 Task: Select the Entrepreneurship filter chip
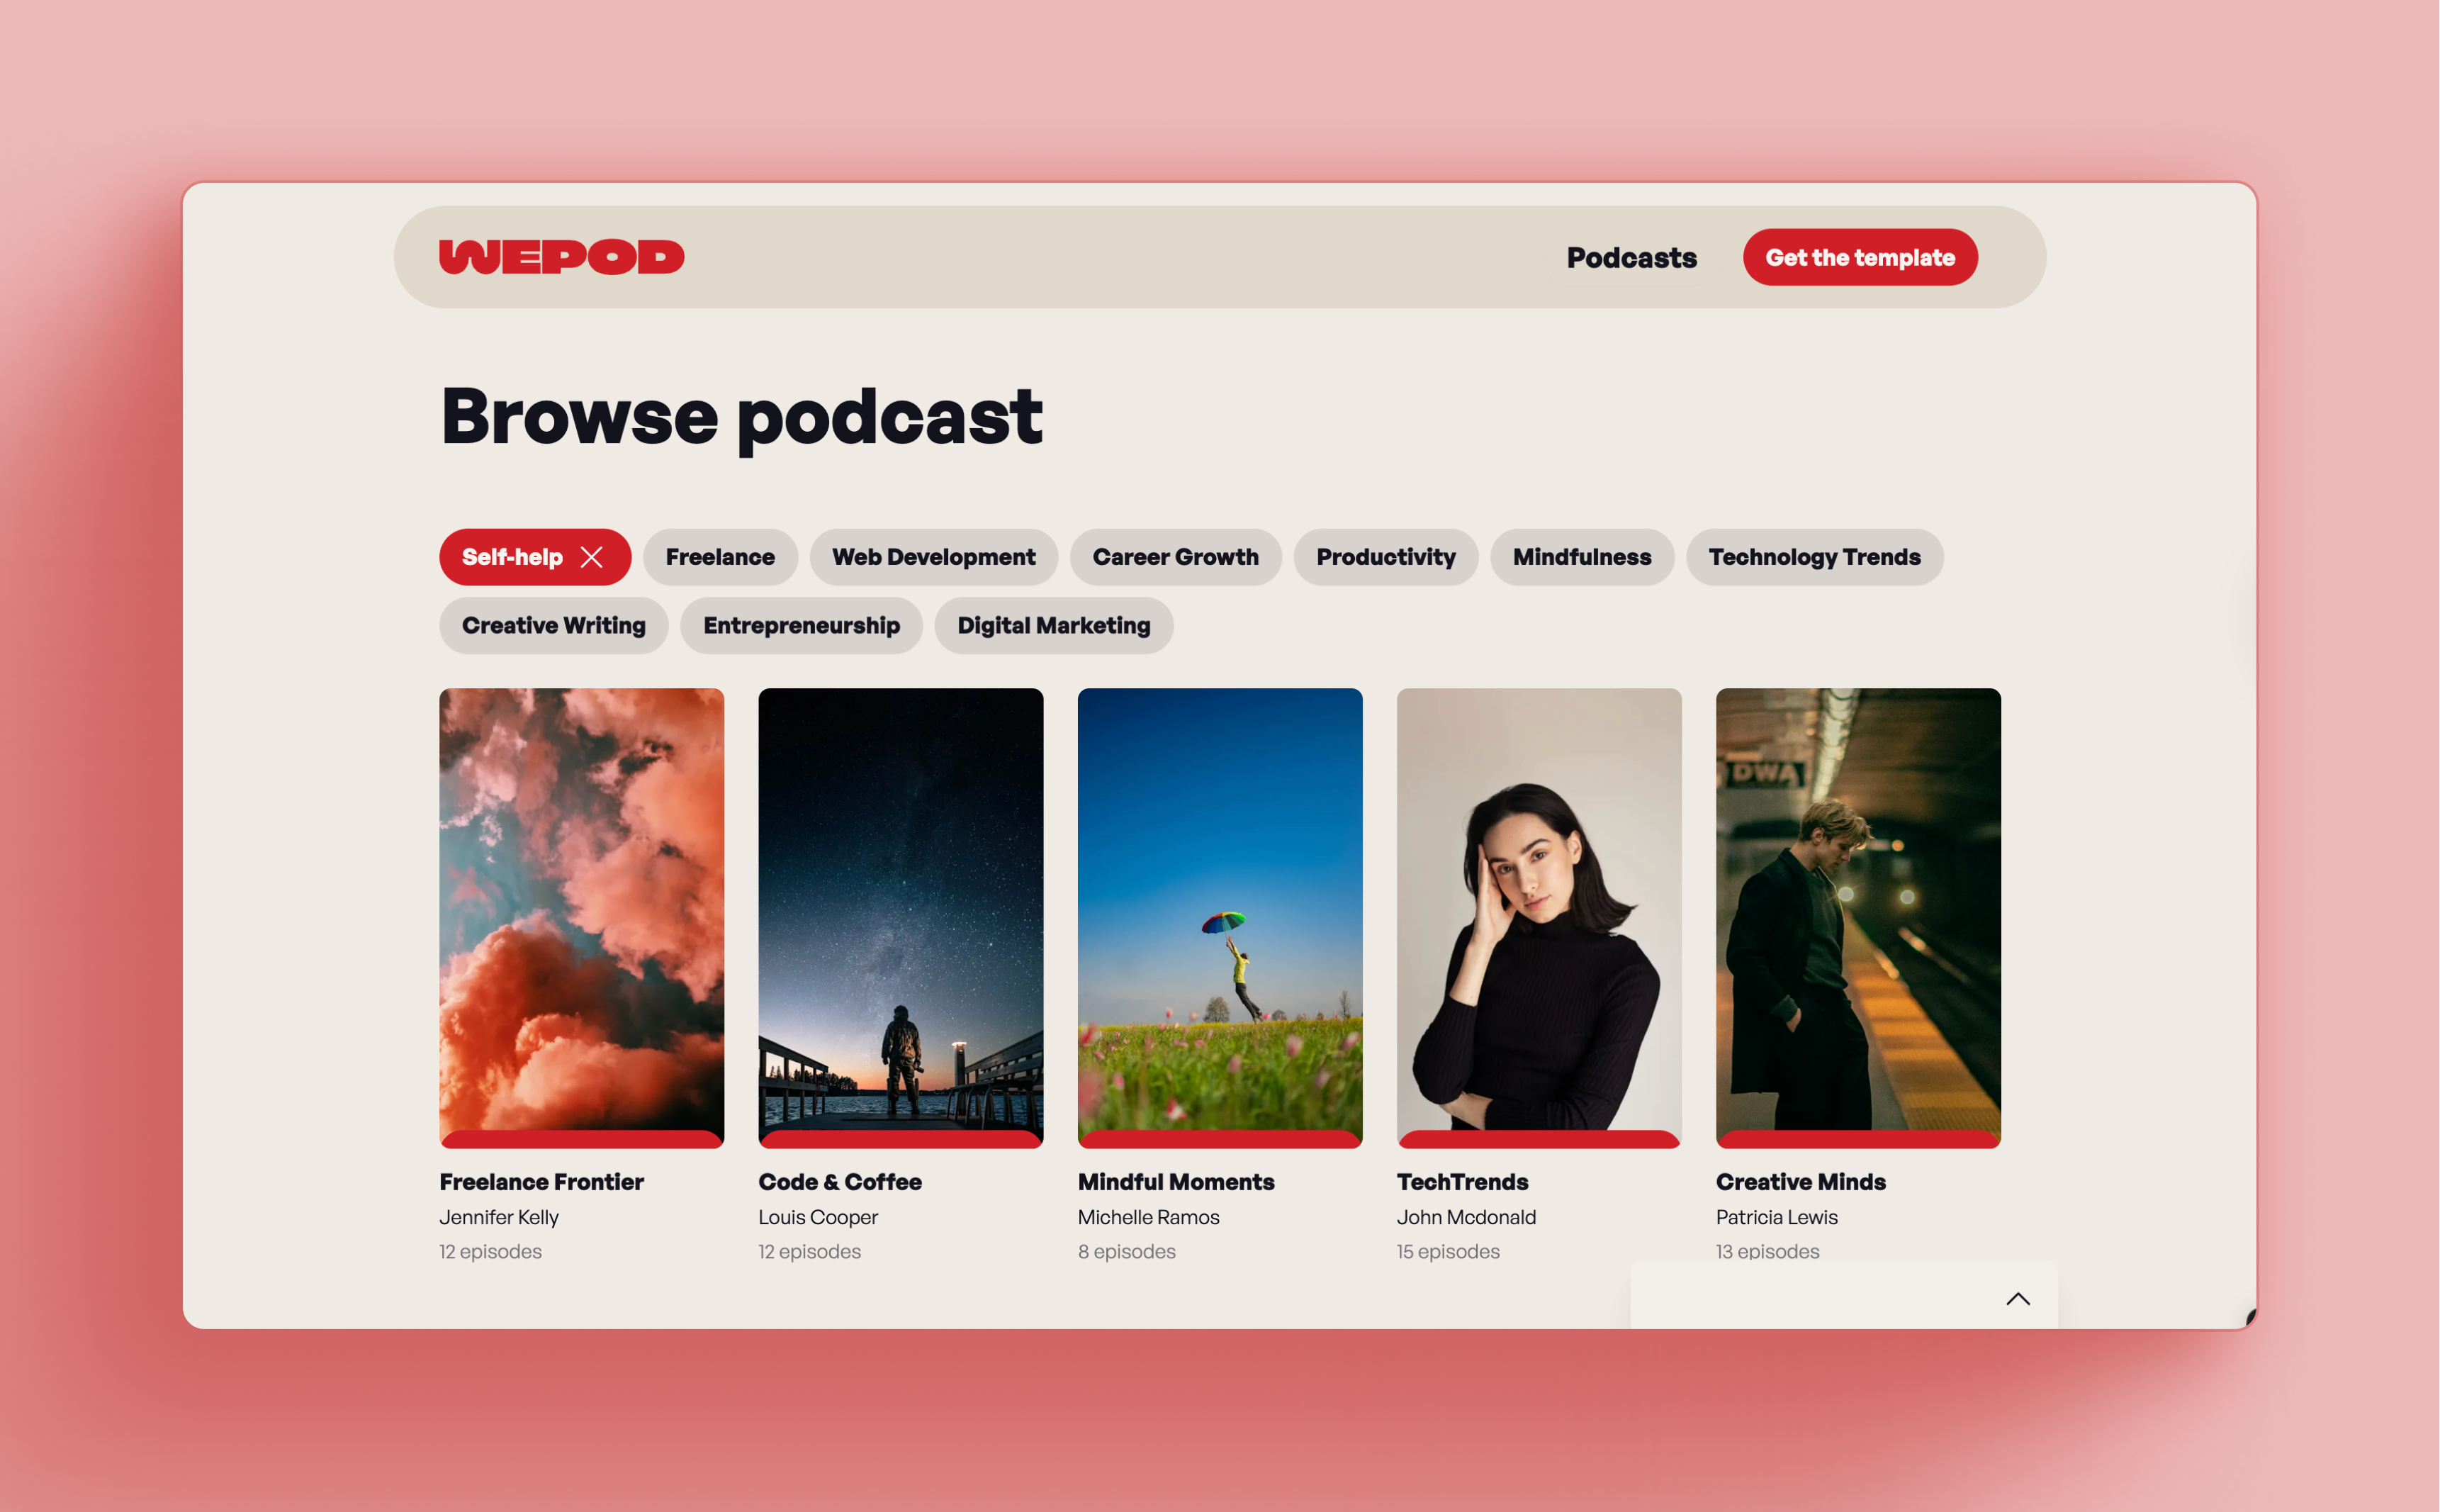tap(801, 626)
